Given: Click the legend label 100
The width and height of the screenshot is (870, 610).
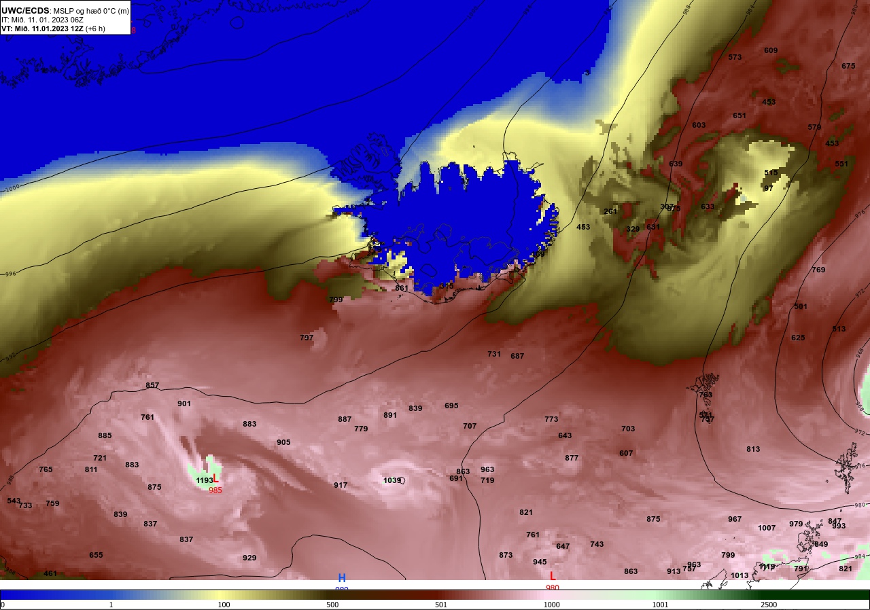Looking at the screenshot, I should pos(224,605).
